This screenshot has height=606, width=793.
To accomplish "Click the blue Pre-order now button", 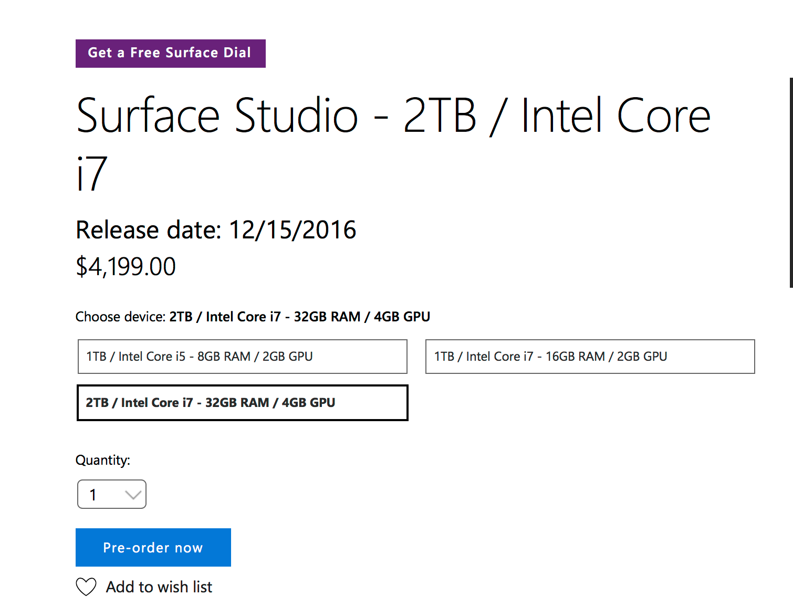I will point(153,547).
